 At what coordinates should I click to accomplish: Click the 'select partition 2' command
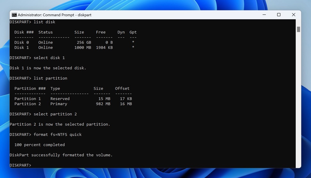pos(55,114)
